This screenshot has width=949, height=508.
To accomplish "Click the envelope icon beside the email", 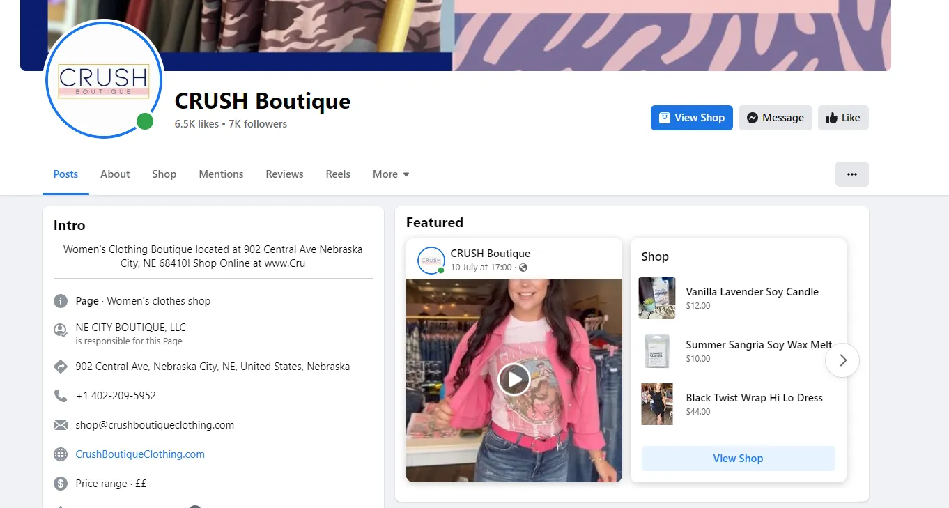I will coord(61,425).
